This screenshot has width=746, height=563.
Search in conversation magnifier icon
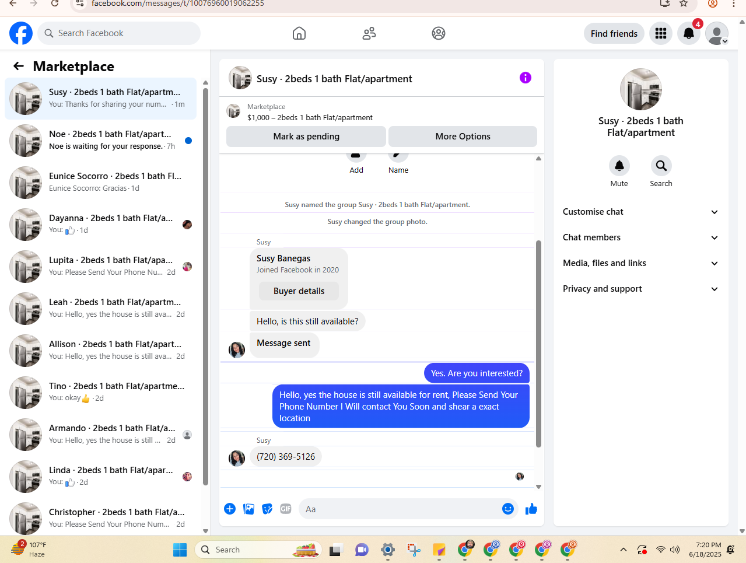click(x=661, y=166)
